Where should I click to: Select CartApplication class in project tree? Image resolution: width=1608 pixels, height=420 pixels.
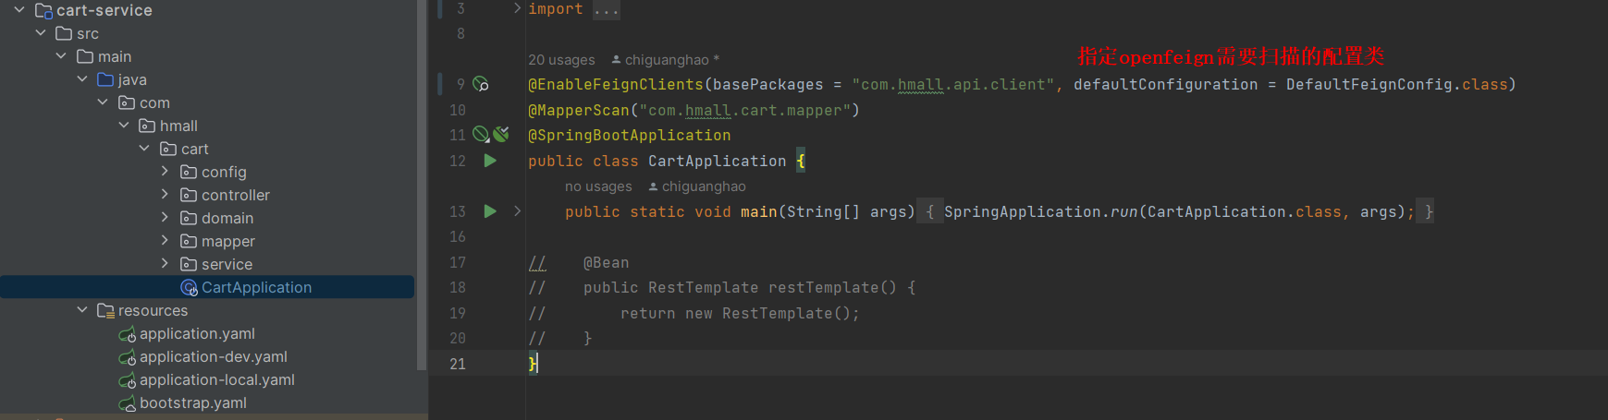pyautogui.click(x=256, y=287)
